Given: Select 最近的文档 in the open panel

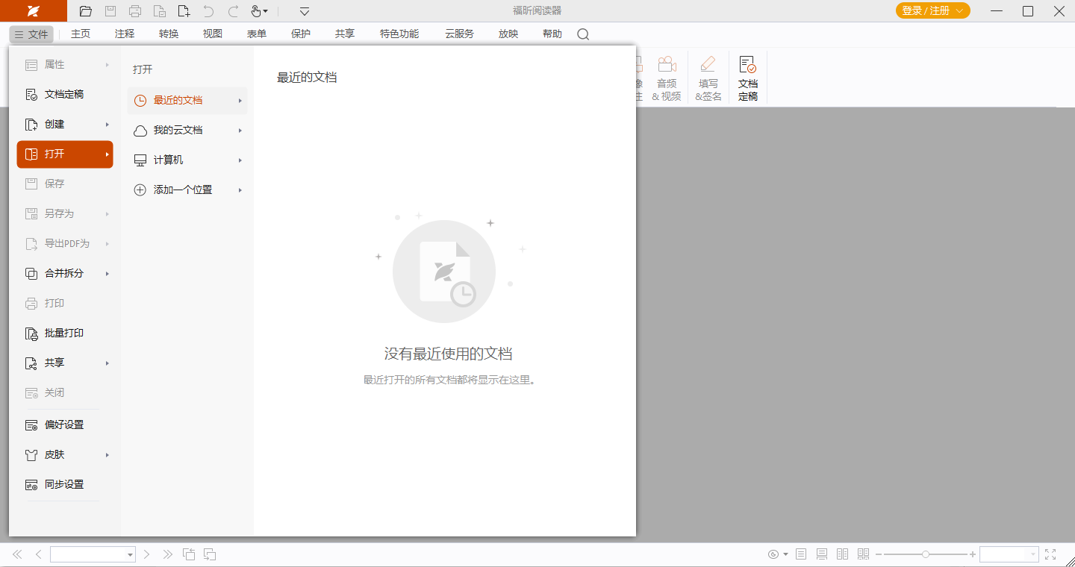Looking at the screenshot, I should [x=187, y=101].
